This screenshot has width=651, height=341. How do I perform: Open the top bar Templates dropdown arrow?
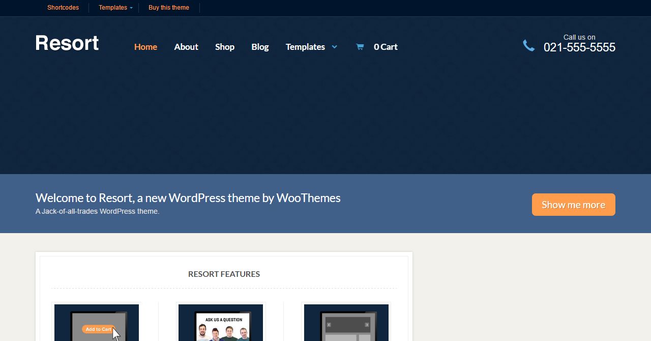pos(131,8)
